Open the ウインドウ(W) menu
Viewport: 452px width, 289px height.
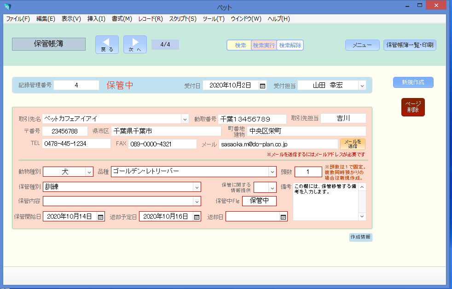246,19
